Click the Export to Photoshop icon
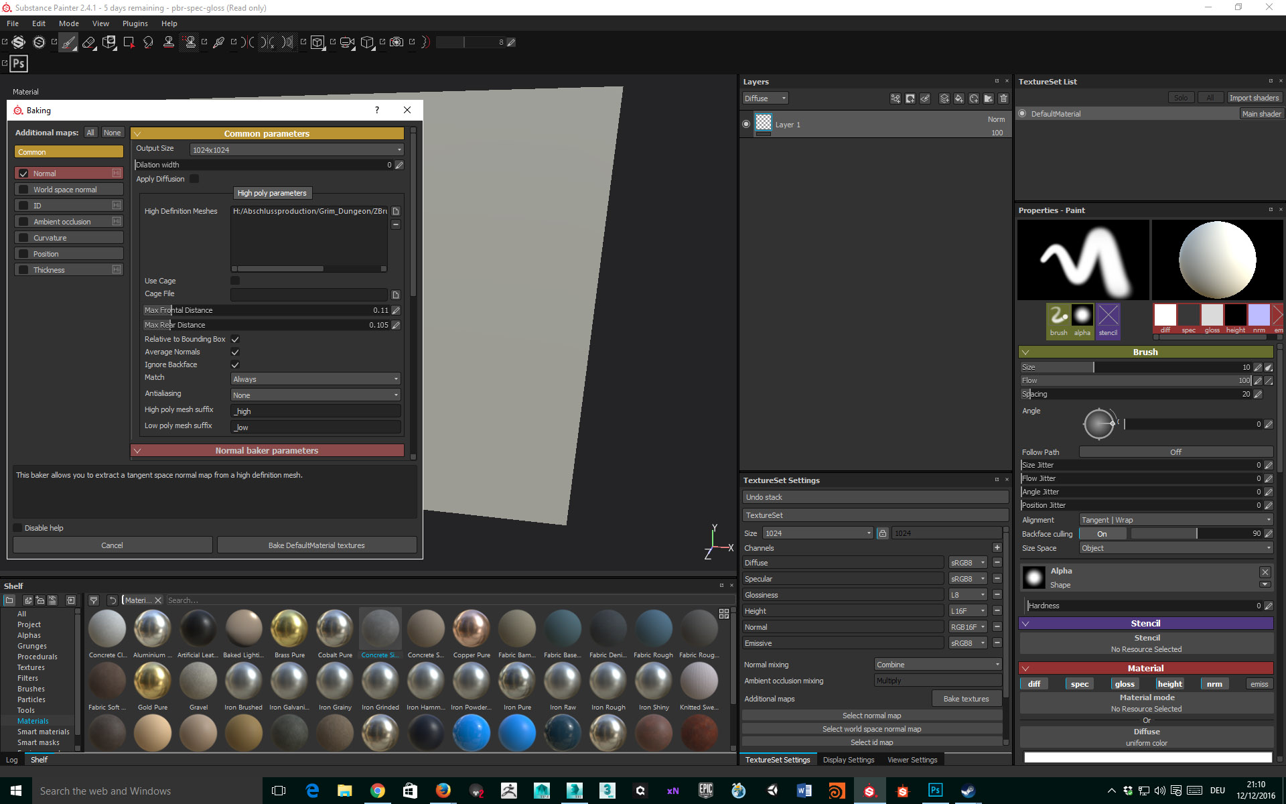The width and height of the screenshot is (1286, 804). coord(19,64)
